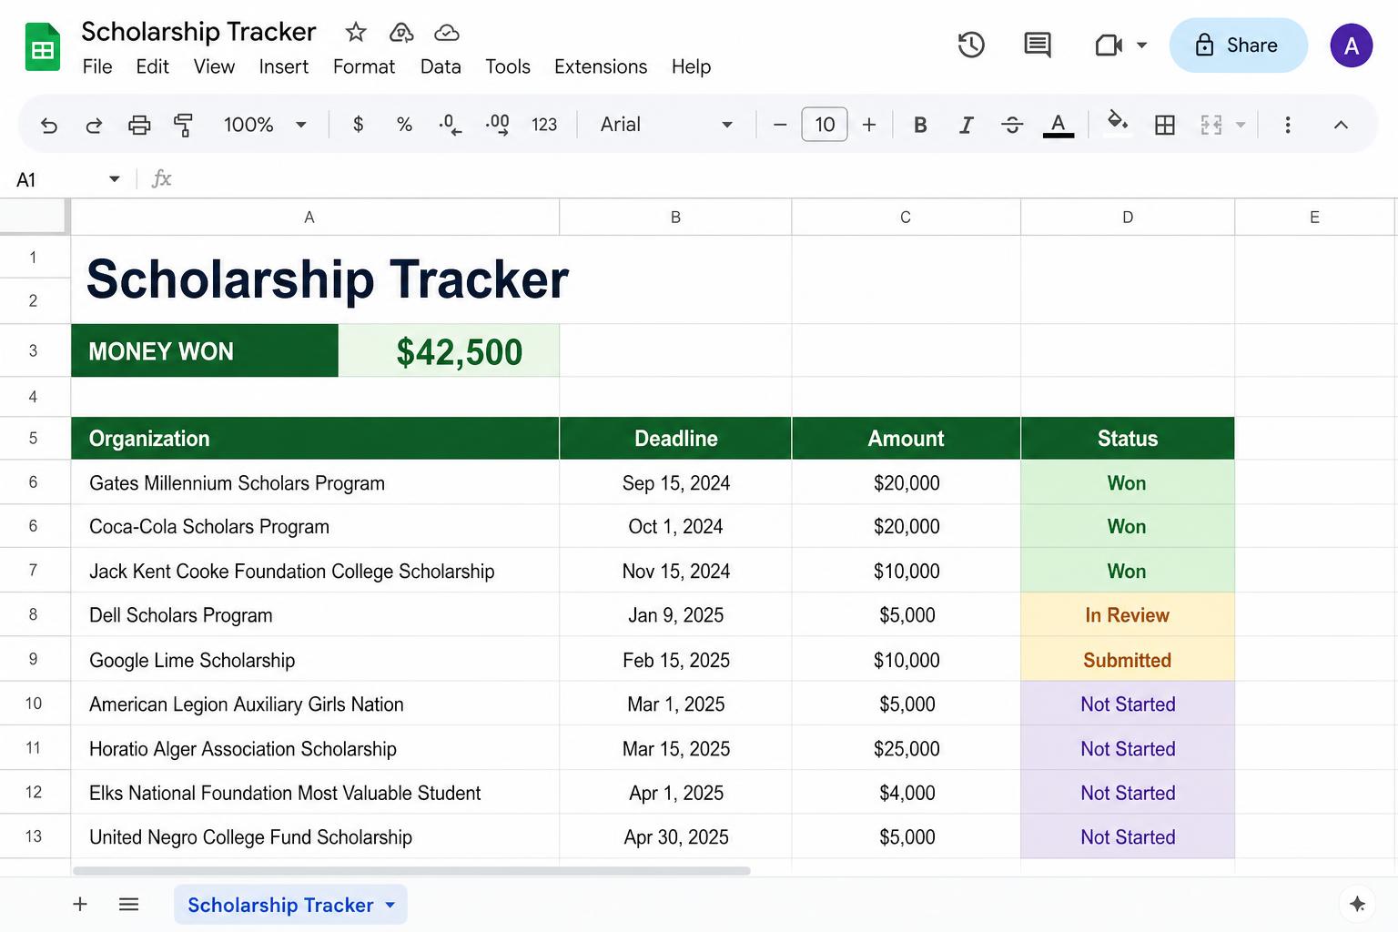Click the move to Drive folder icon
Image resolution: width=1398 pixels, height=932 pixels.
(401, 33)
